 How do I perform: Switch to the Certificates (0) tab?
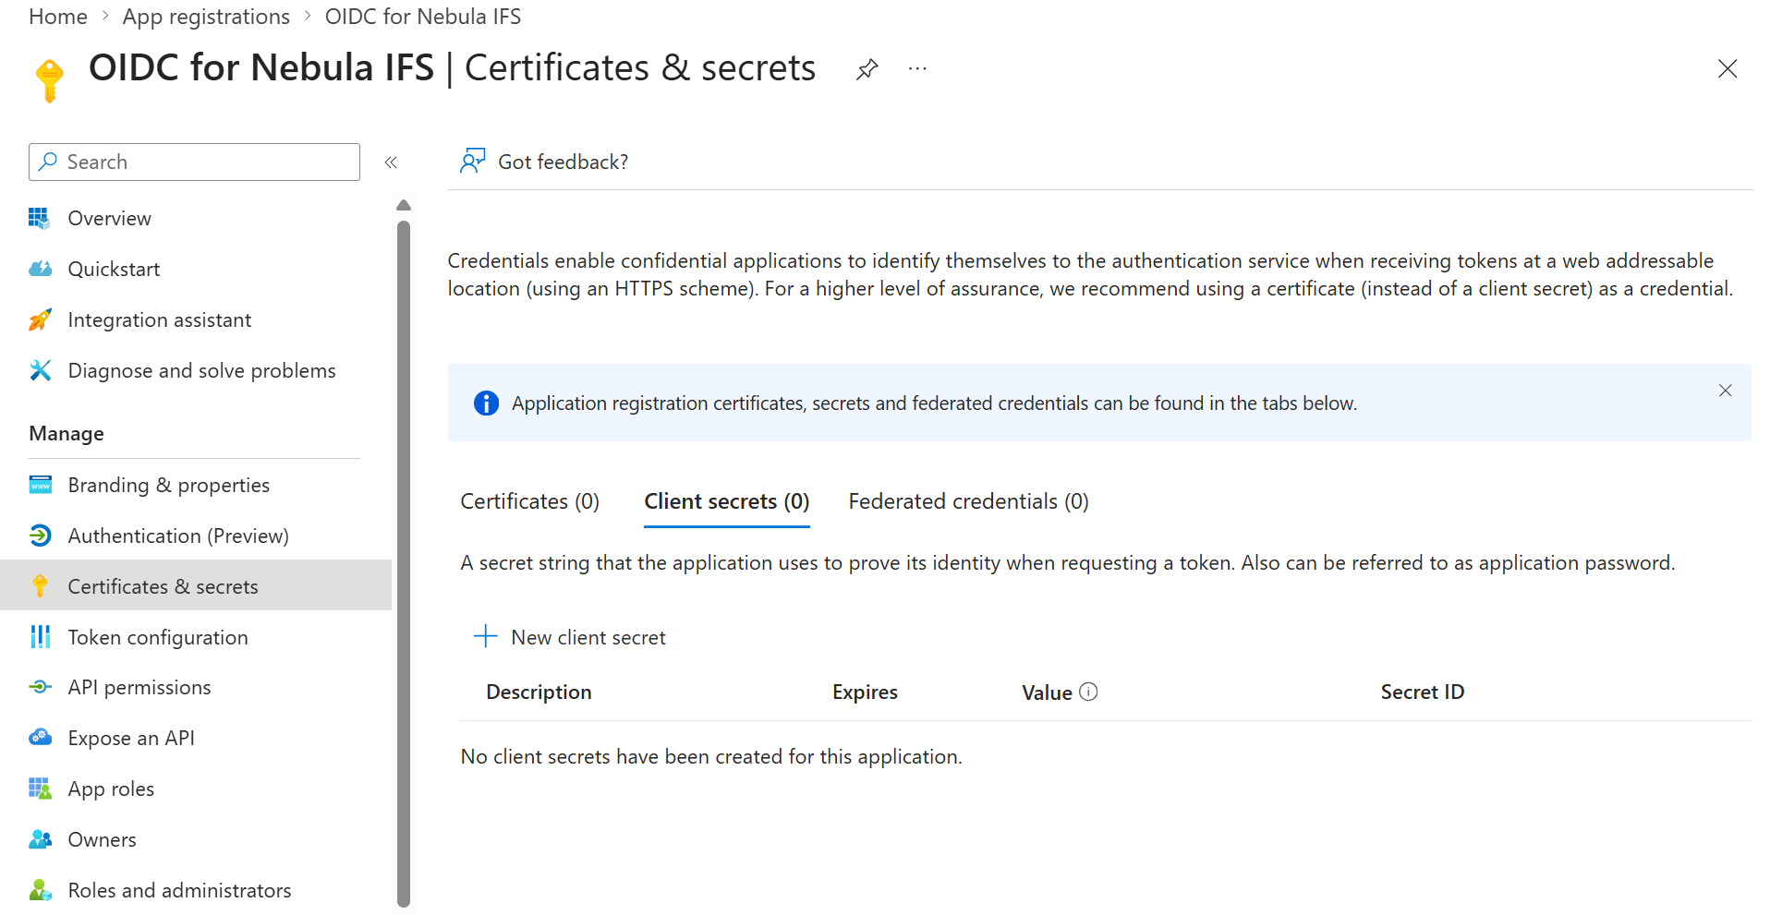pyautogui.click(x=529, y=501)
